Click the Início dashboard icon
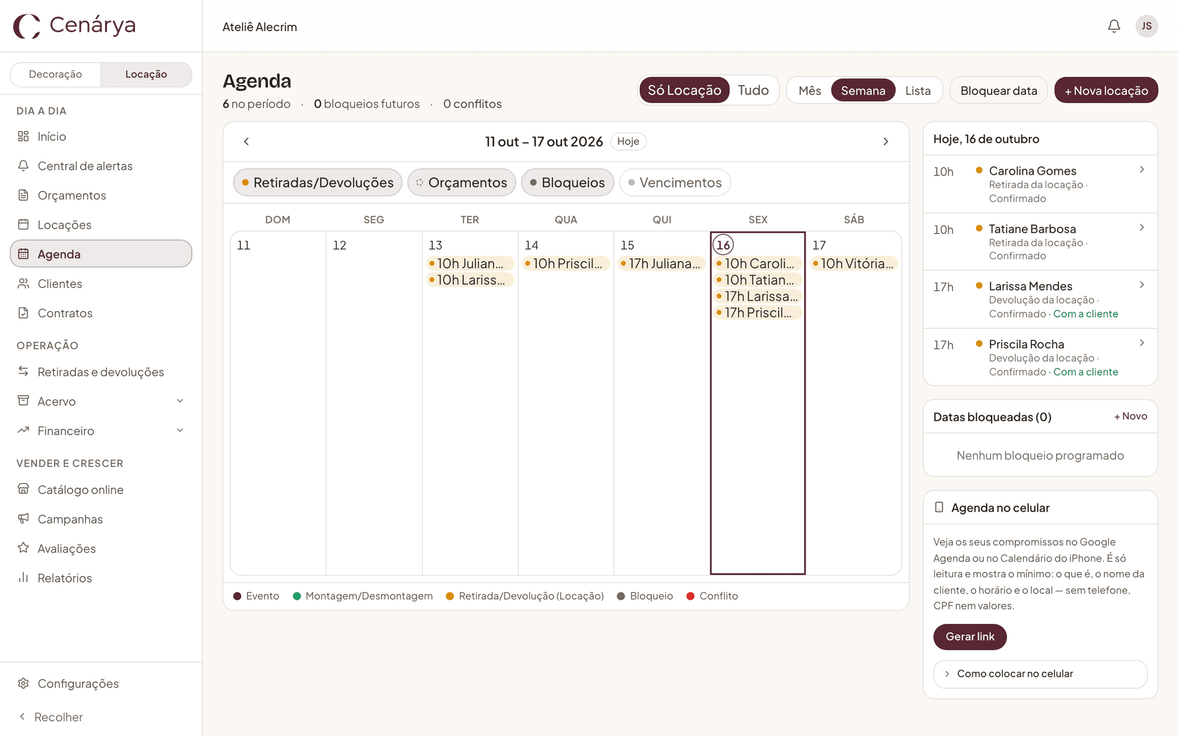This screenshot has width=1178, height=736. (x=23, y=136)
